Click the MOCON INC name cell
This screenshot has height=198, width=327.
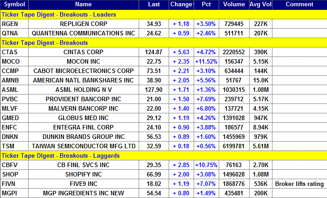pos(83,61)
